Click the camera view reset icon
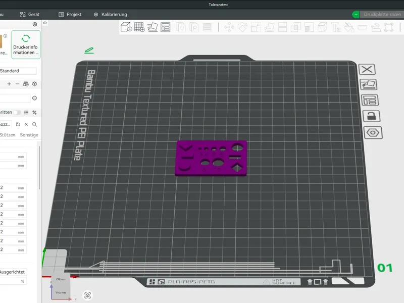Image resolution: width=404 pixels, height=303 pixels. pos(87,295)
